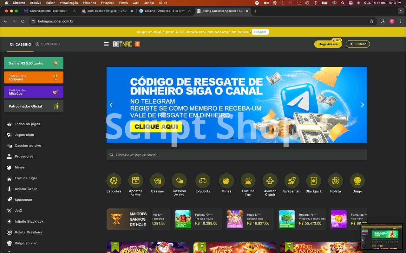Open Ganesha Gold winner thumbnail
Image resolution: width=406 pixels, height=253 pixels.
pos(235,219)
